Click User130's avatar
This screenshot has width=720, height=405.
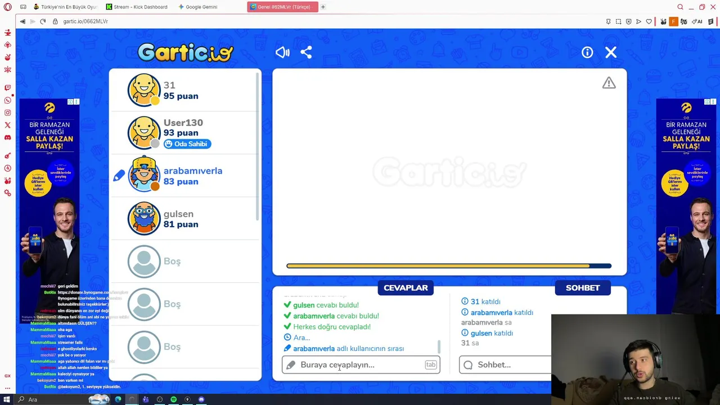(x=144, y=133)
